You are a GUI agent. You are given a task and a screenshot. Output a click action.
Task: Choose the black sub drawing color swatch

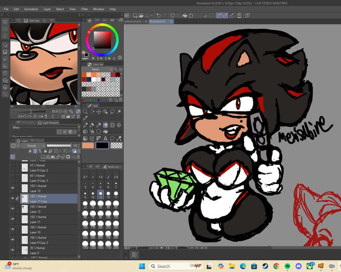tap(102, 146)
